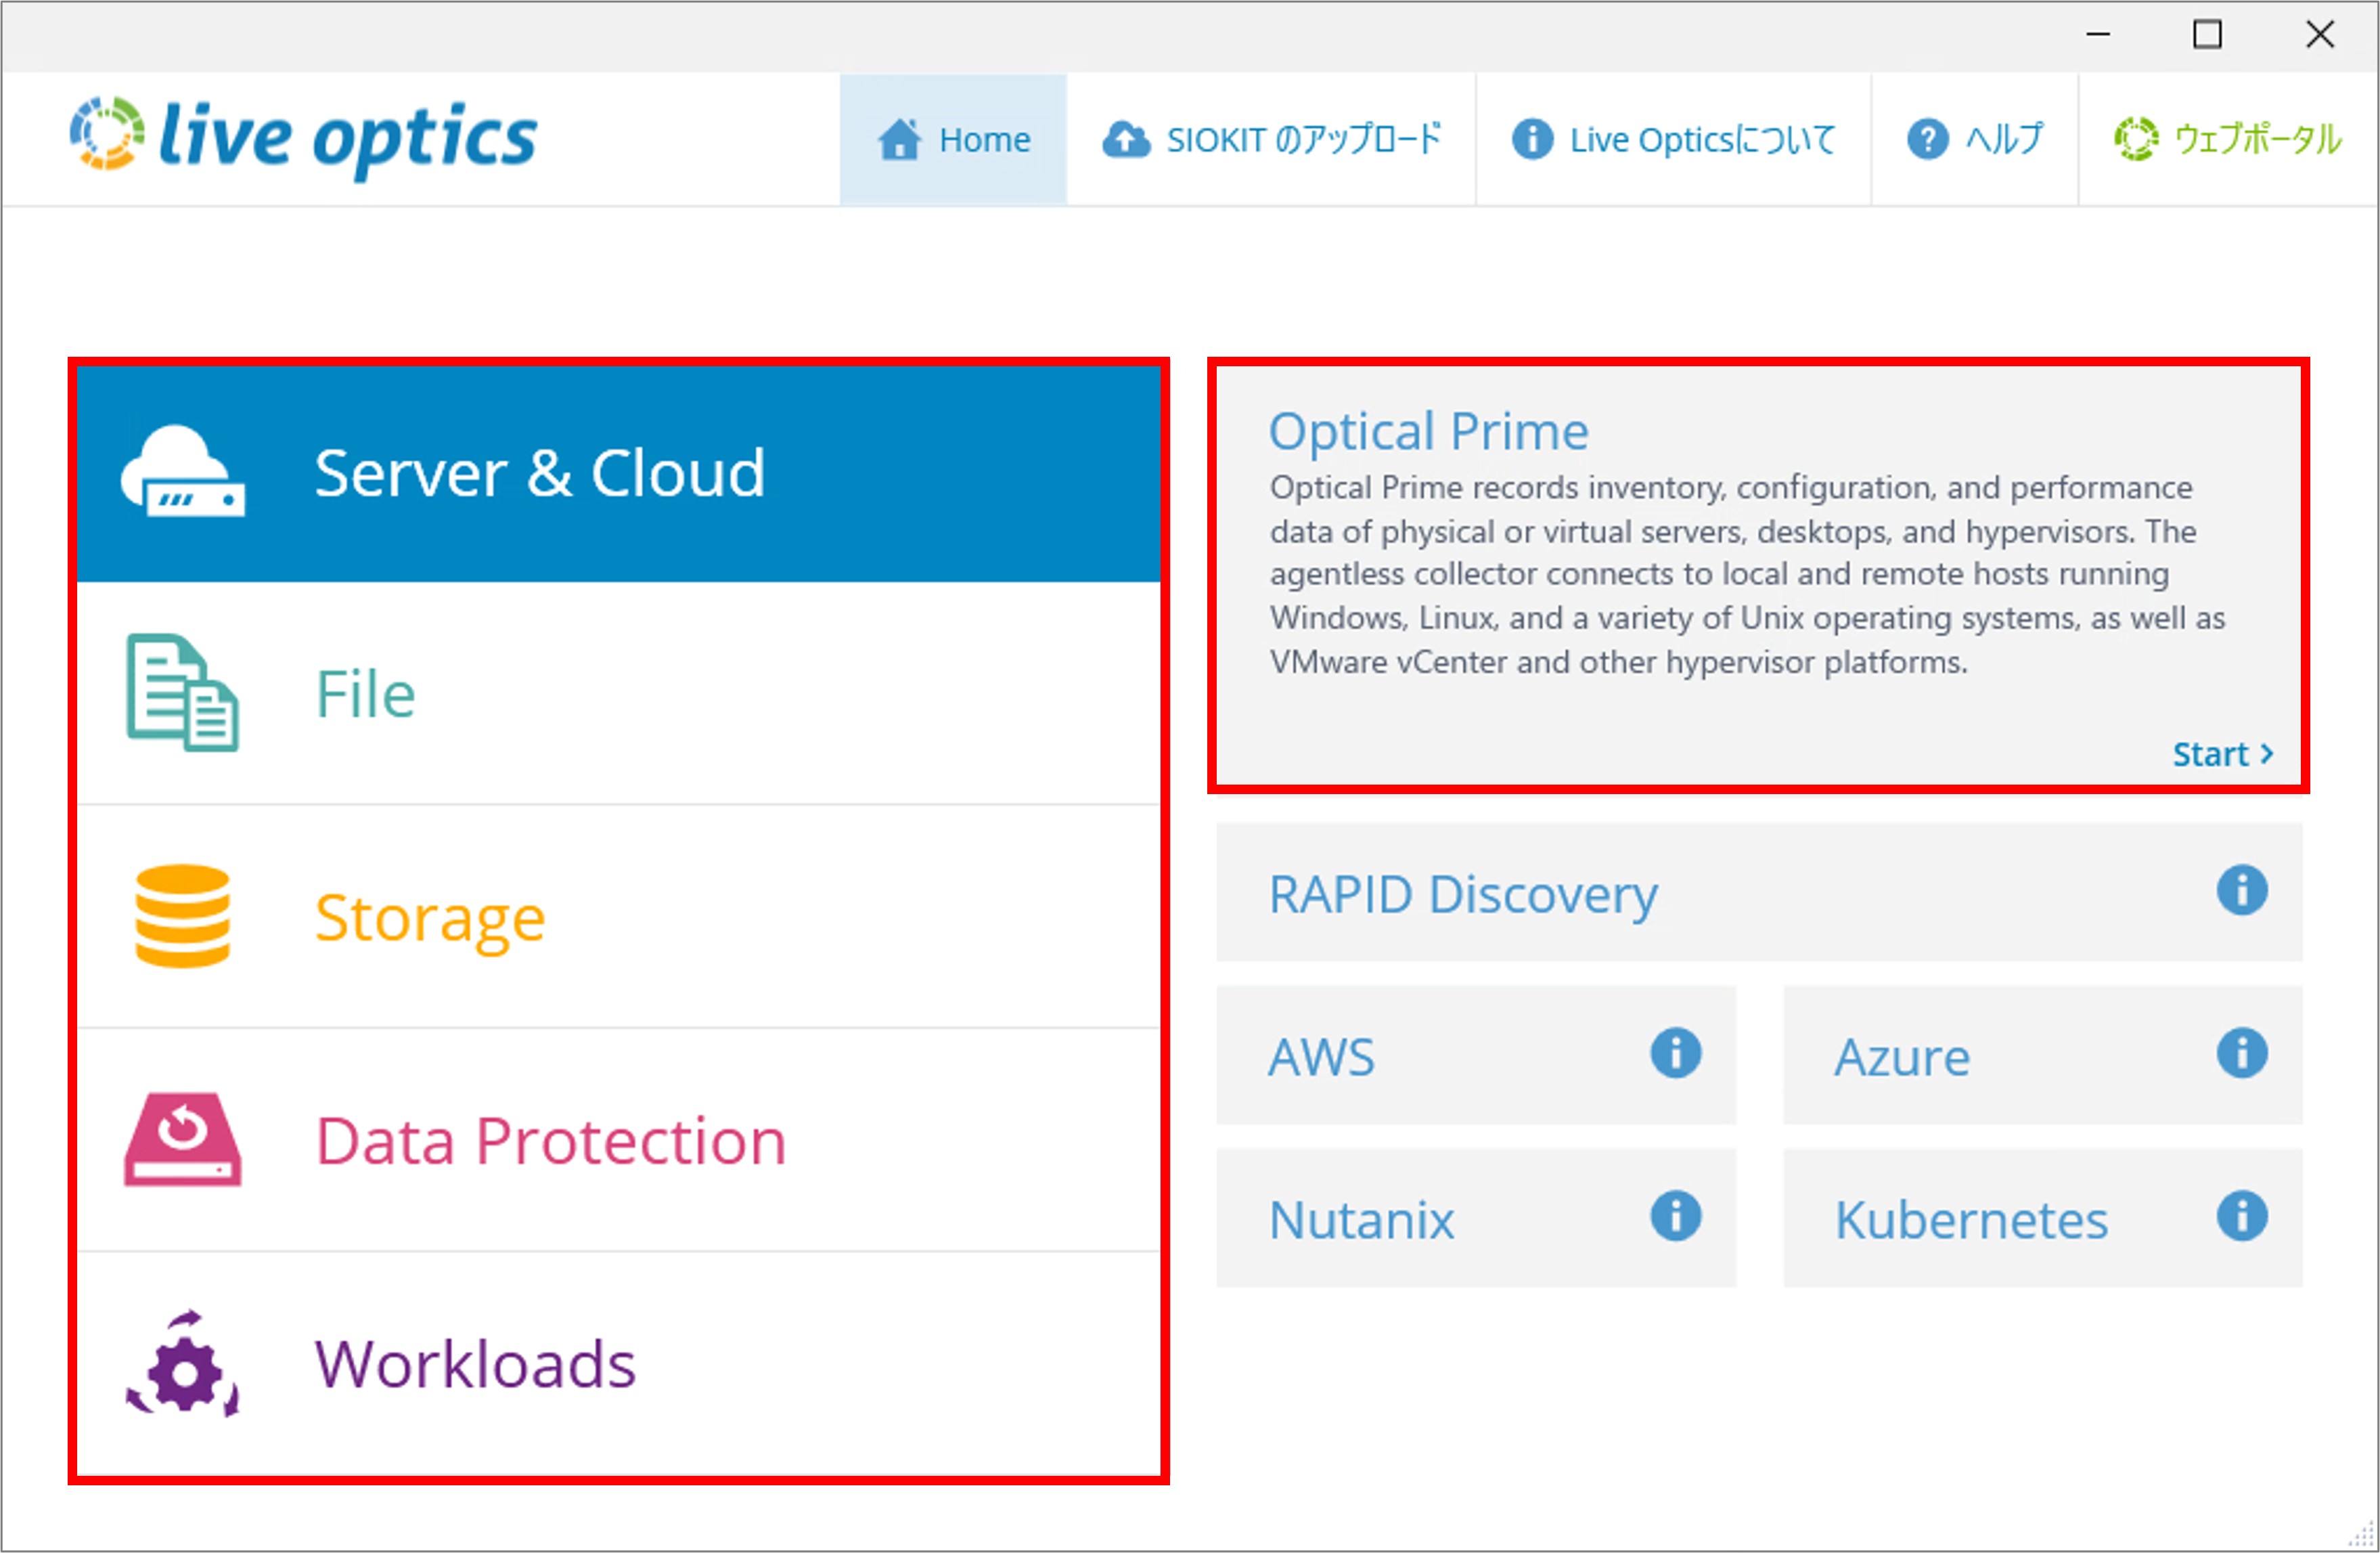Click the purple gear Workloads icon
2380x1553 pixels.
click(183, 1363)
